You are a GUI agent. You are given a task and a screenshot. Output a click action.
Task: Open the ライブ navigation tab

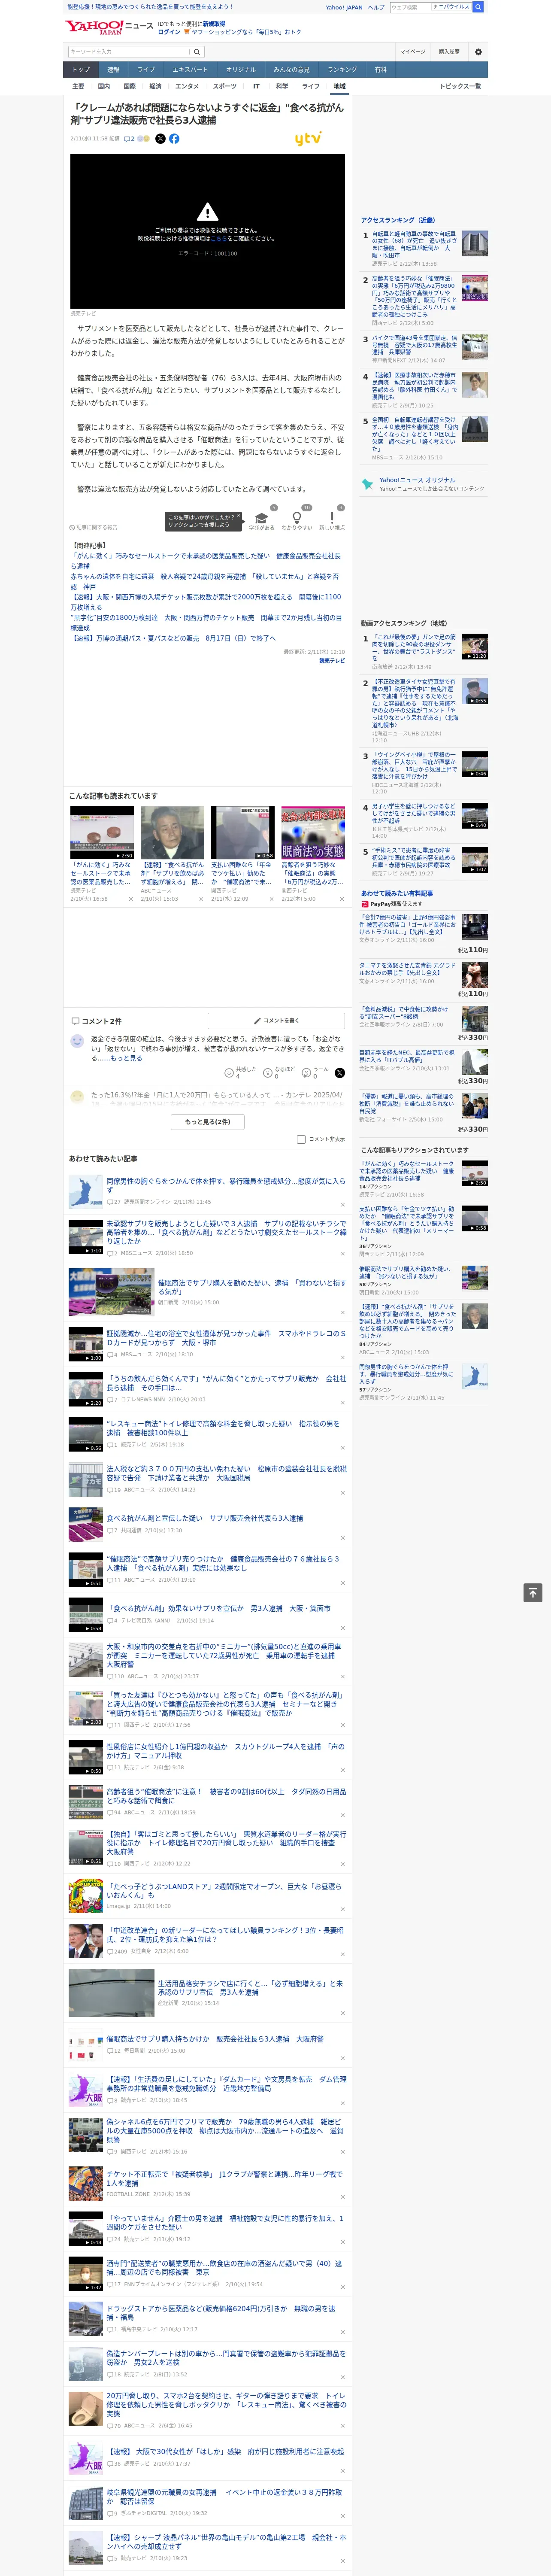point(146,70)
